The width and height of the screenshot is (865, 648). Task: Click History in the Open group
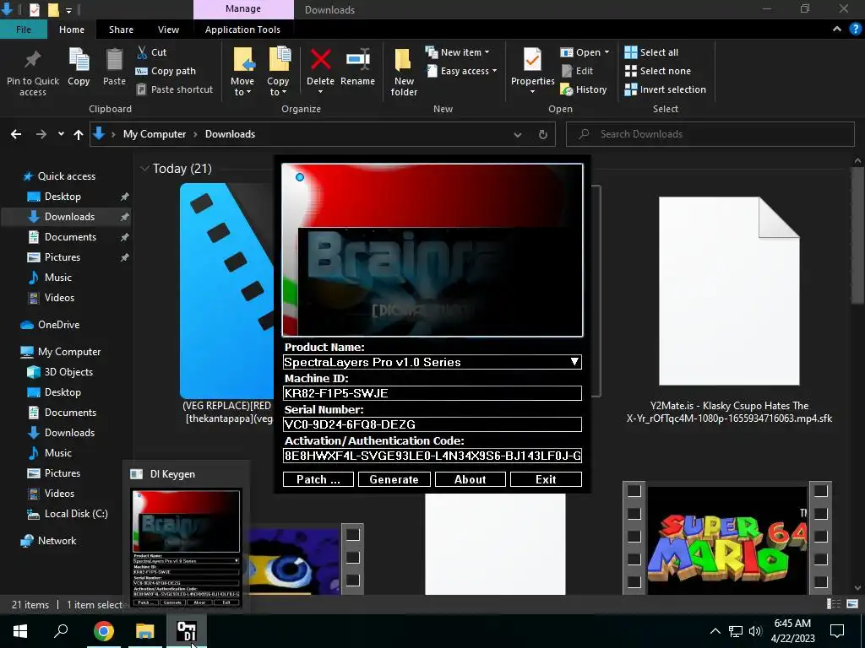tap(584, 89)
